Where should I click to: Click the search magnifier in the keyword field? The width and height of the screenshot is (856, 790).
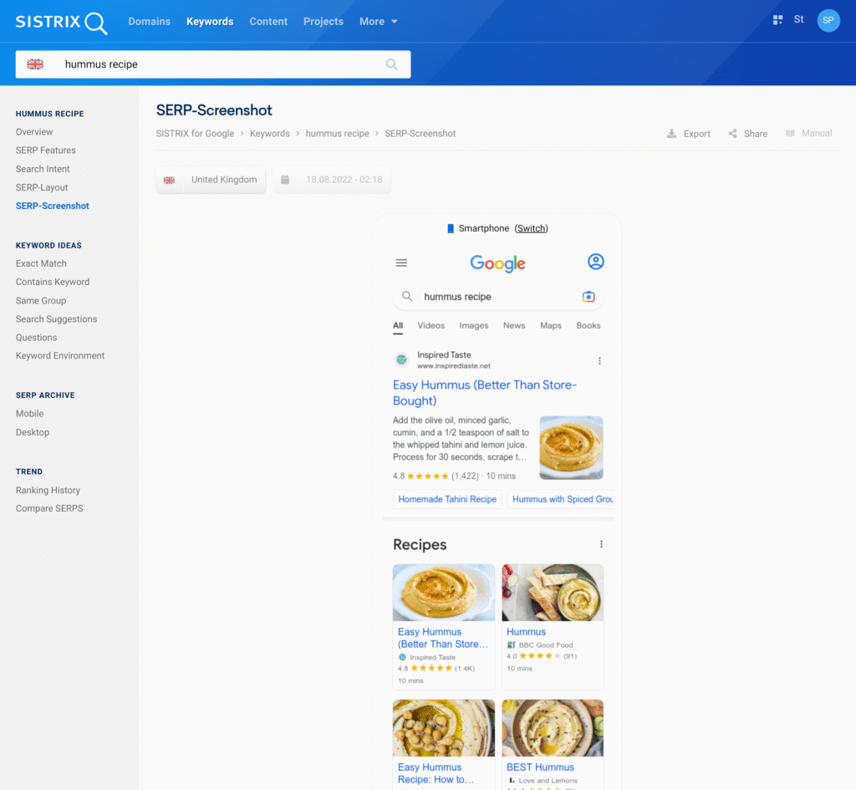point(391,64)
